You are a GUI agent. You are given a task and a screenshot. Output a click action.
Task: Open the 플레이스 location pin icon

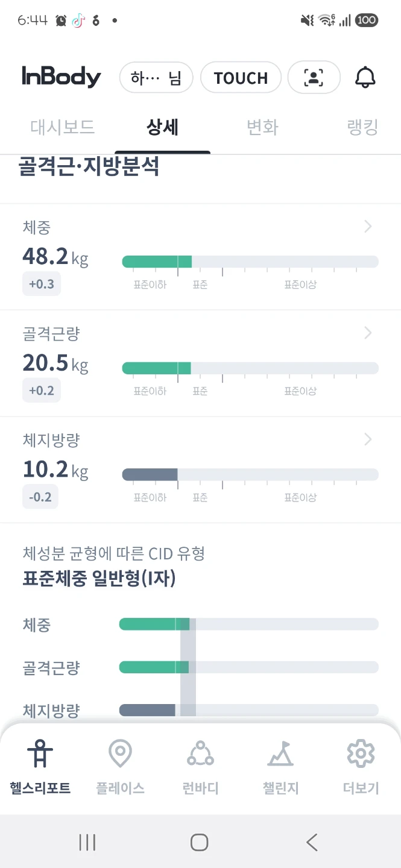point(120,753)
